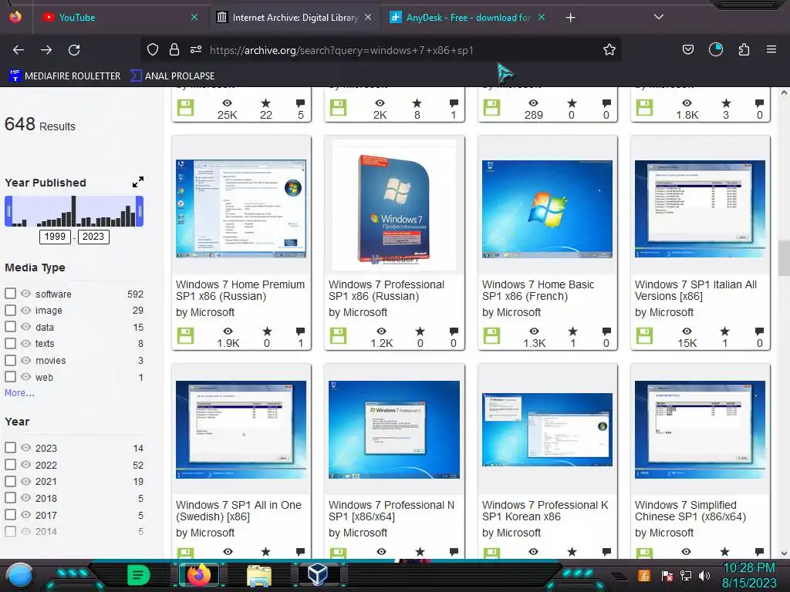Viewport: 790px width, 592px height.
Task: Click the reviews speech bubble on Home Premium Russian card
Action: tap(300, 331)
